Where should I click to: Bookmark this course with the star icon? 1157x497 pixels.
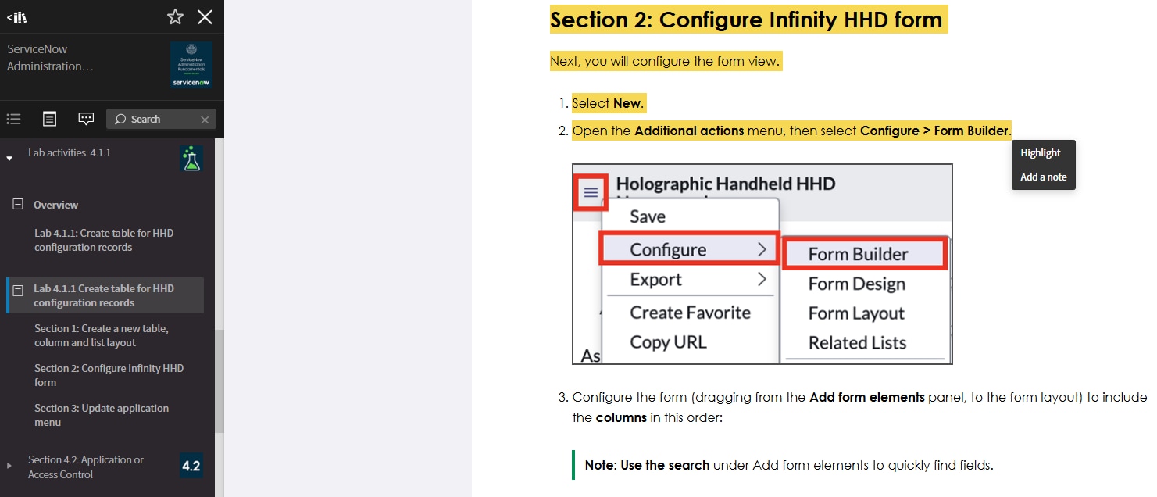176,17
